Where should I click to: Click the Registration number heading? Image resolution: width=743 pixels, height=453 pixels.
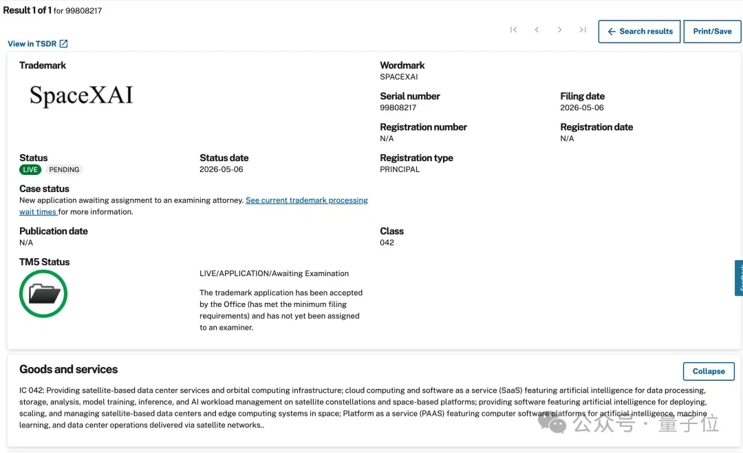pos(423,127)
